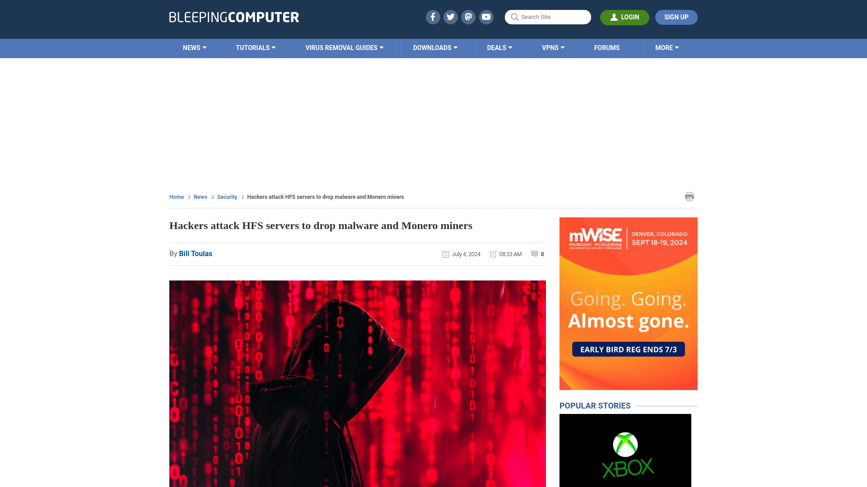Click the Bill Toulas author link
This screenshot has width=867, height=487.
196,253
